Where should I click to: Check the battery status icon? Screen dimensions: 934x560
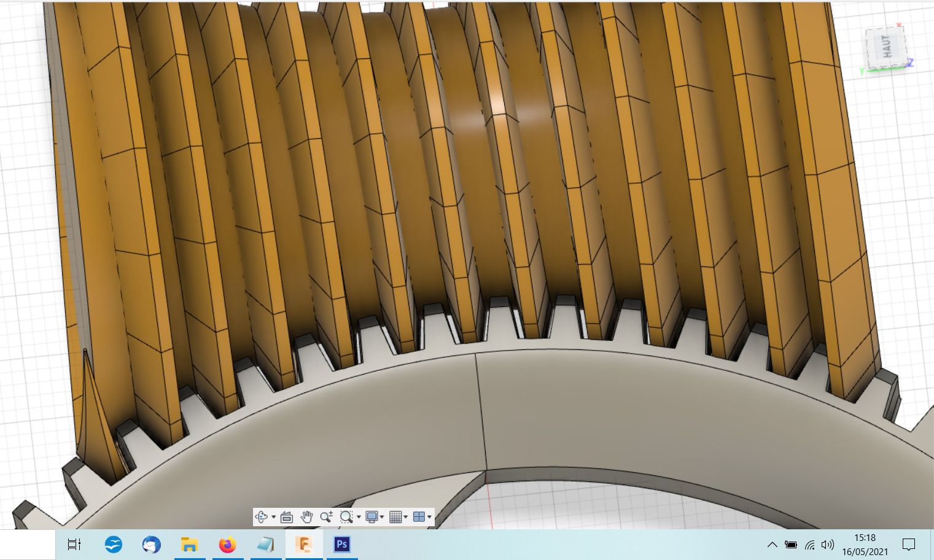[791, 545]
